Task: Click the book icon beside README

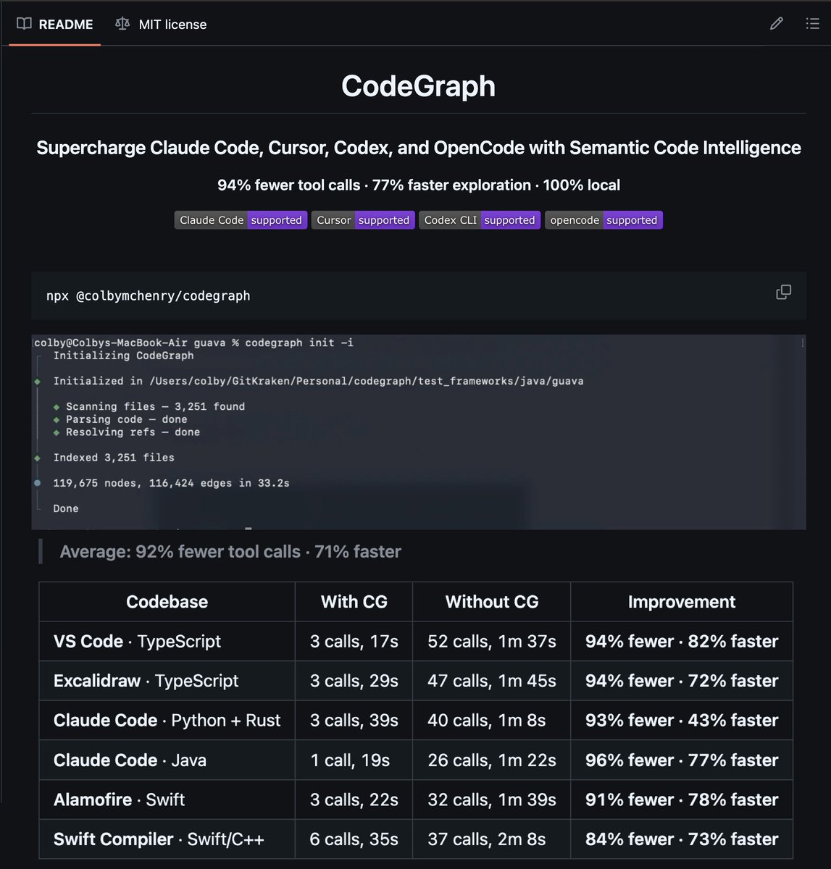Action: tap(24, 24)
